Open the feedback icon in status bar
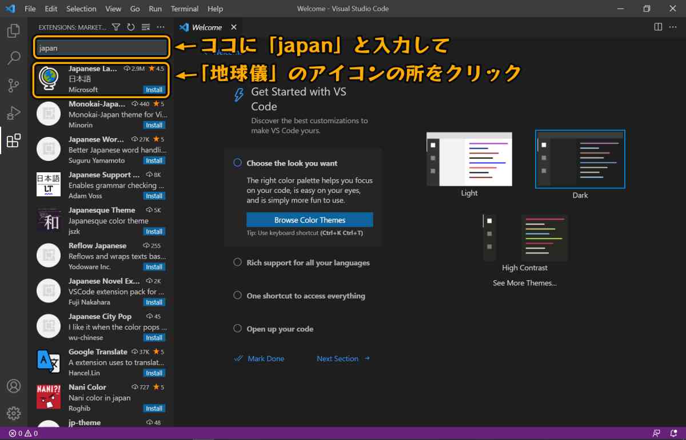Screen dimensions: 686x440 656,433
